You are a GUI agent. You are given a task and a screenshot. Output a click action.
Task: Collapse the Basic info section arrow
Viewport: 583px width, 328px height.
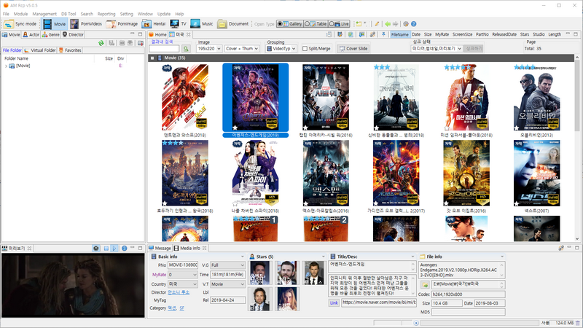point(242,257)
